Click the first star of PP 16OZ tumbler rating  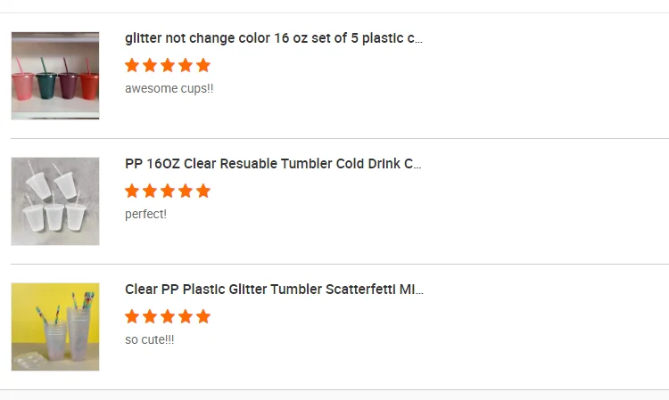coord(132,191)
